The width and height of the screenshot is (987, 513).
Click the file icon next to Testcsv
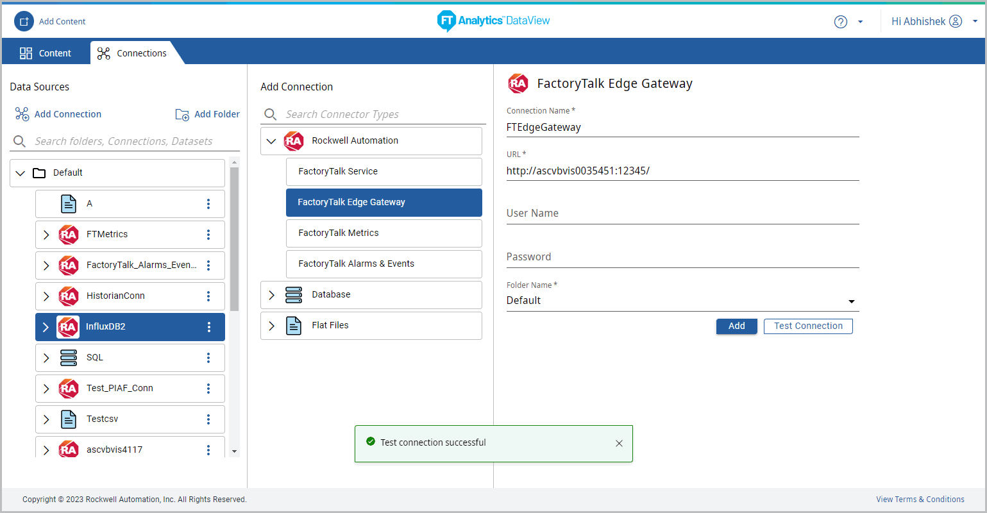(x=69, y=419)
